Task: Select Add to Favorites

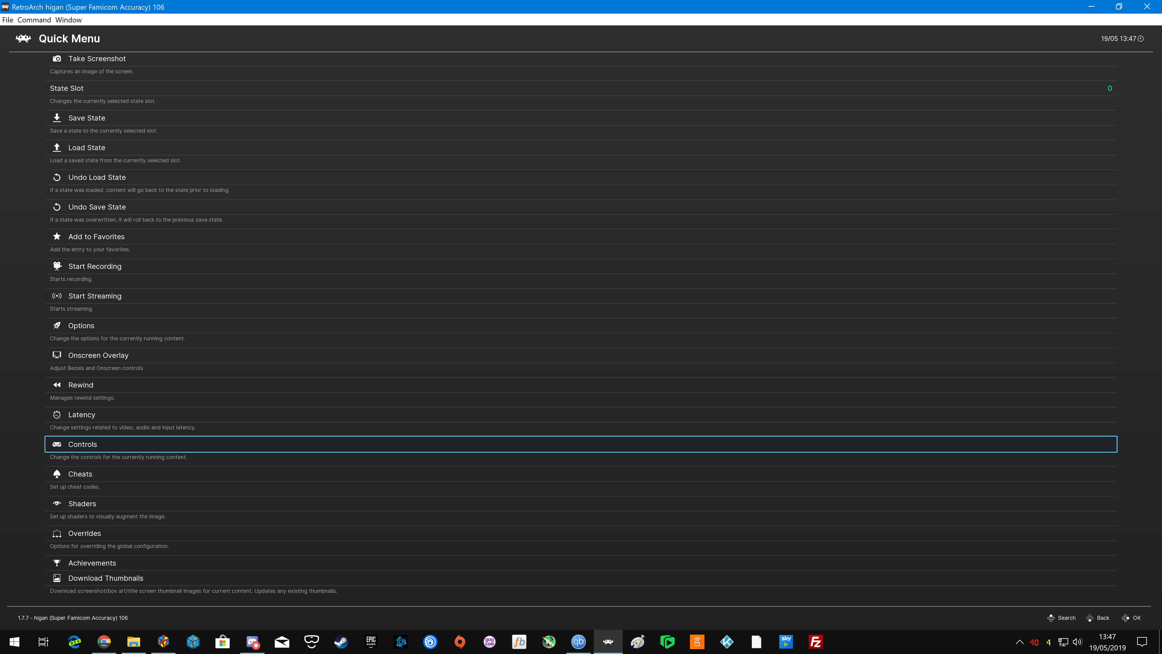Action: pos(581,236)
